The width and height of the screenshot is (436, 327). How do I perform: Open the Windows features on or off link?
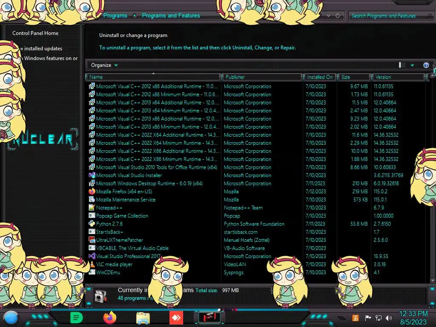pos(51,58)
